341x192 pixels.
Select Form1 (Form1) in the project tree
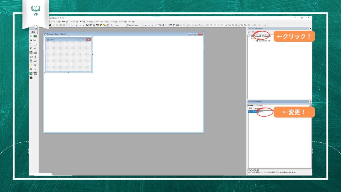tap(265, 41)
